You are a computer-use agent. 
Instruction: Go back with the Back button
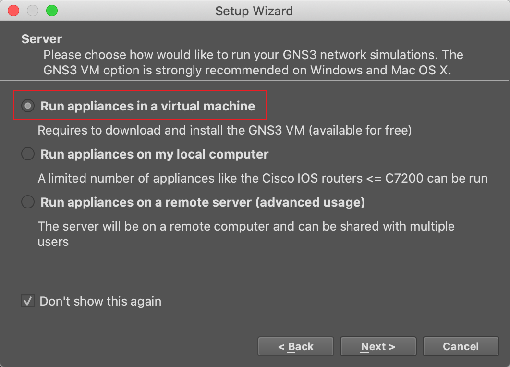(x=295, y=346)
